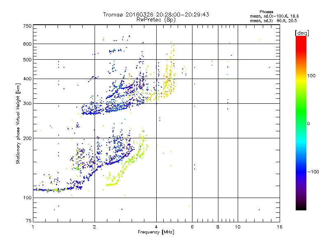This screenshot has height=247, width=329.
Task: Click the x-axis label "Frequency [MHz]"
Action: pyautogui.click(x=156, y=232)
